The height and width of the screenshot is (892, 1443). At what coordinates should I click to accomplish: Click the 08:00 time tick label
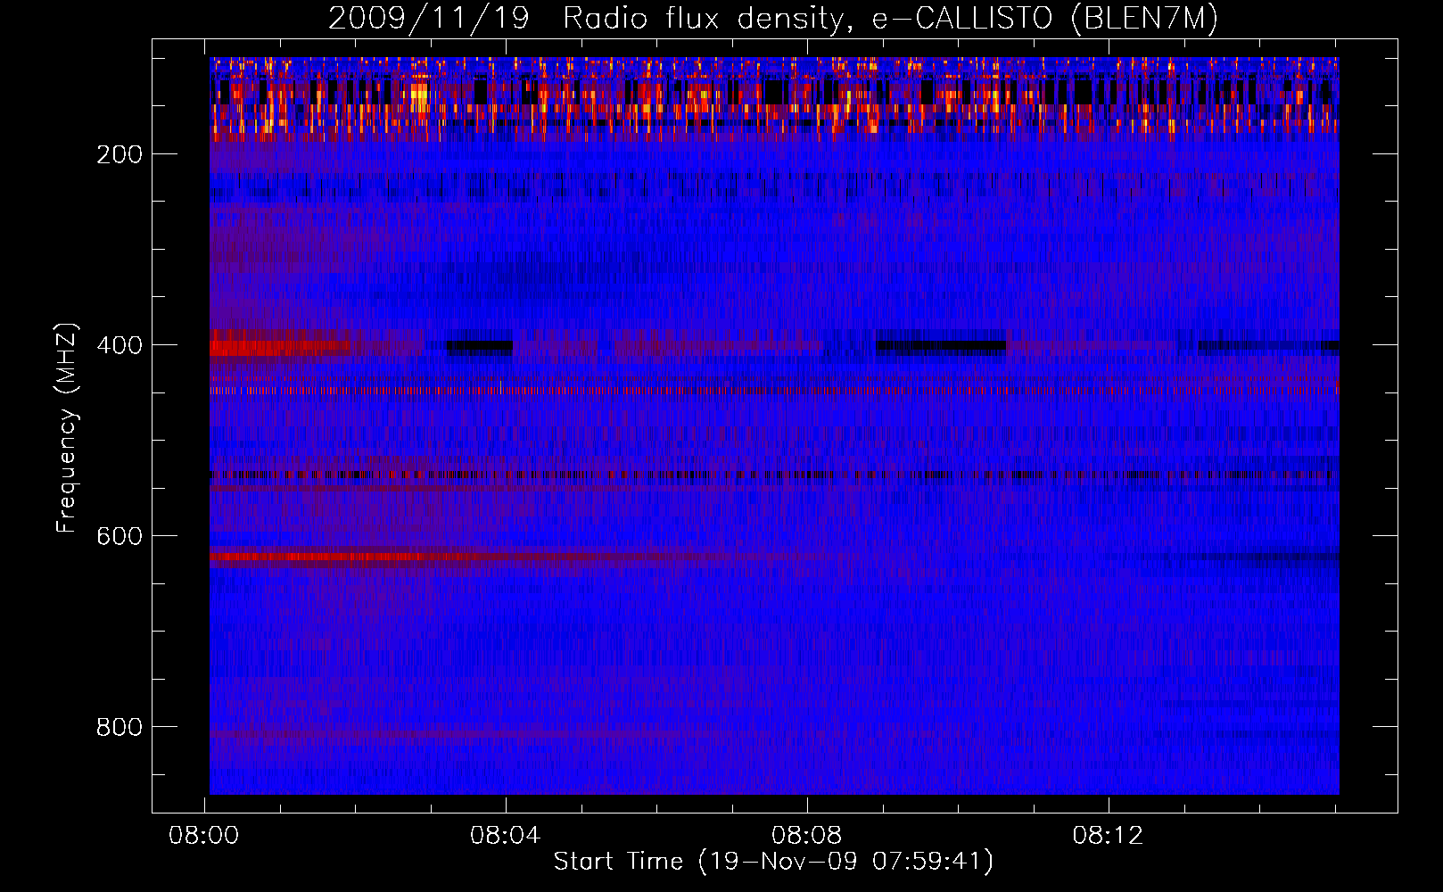pyautogui.click(x=204, y=835)
